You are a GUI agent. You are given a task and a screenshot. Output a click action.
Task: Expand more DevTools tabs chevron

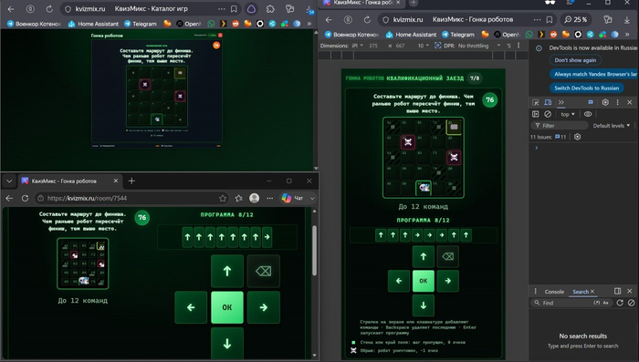click(561, 102)
